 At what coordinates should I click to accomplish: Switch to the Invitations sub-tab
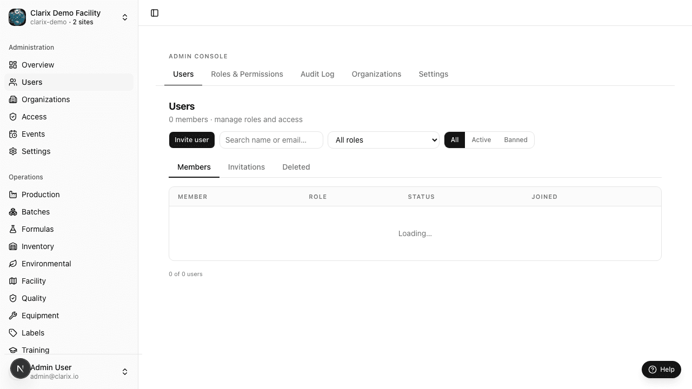click(247, 167)
